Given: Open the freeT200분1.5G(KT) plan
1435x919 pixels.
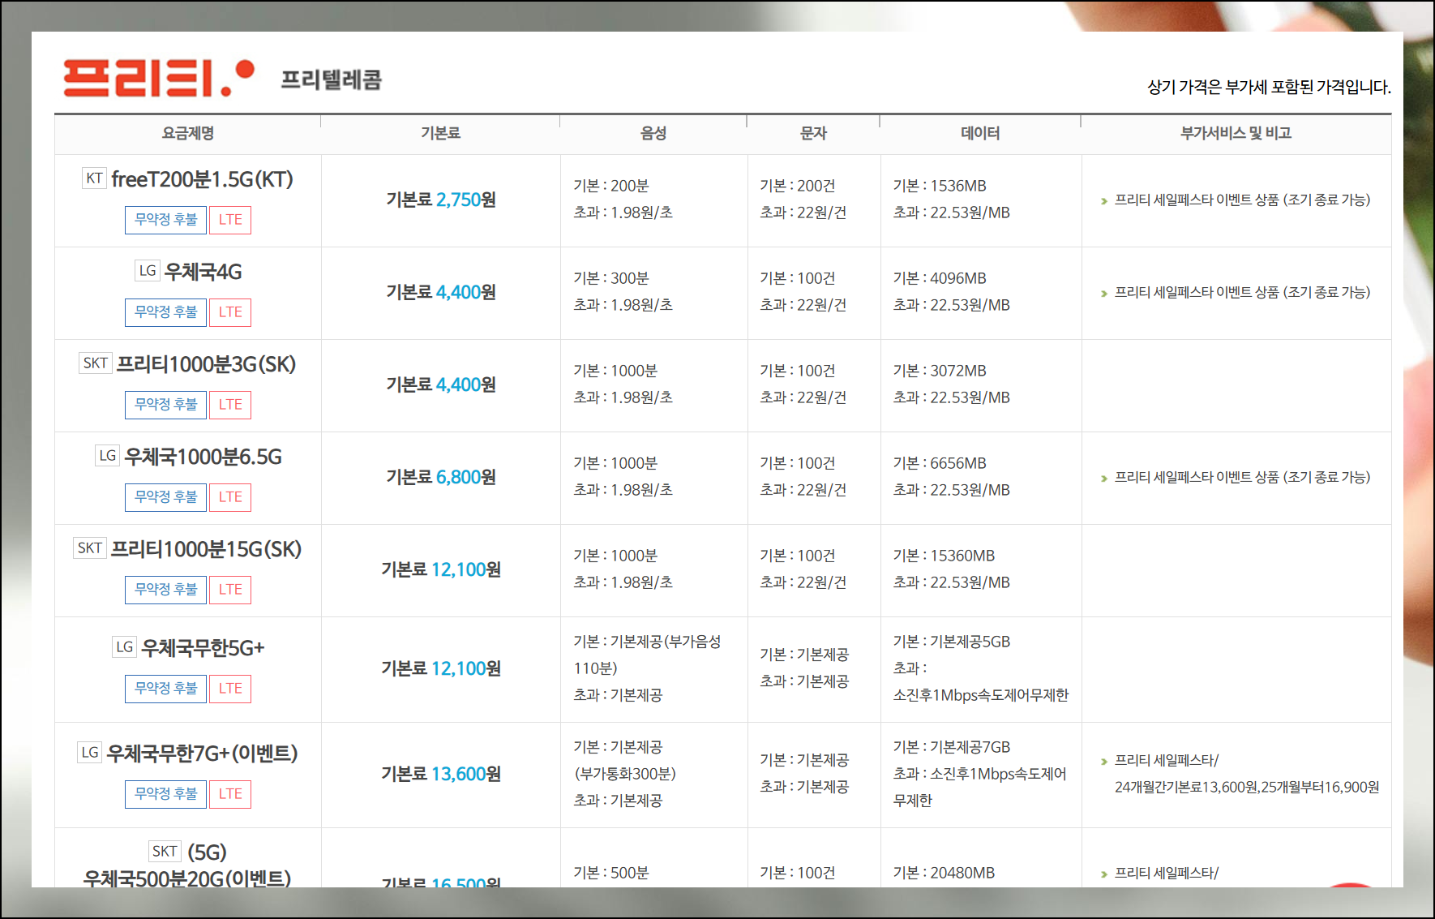Looking at the screenshot, I should [203, 179].
